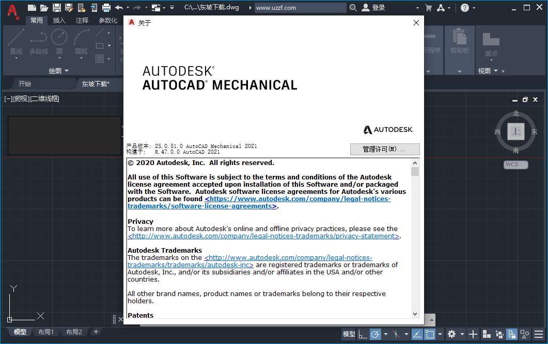Save to Web & Mobile icon
Viewport: 548px width, 344px height.
[x=94, y=8]
